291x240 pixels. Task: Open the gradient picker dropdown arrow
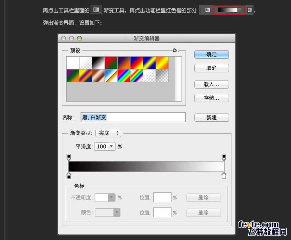[x=239, y=10]
